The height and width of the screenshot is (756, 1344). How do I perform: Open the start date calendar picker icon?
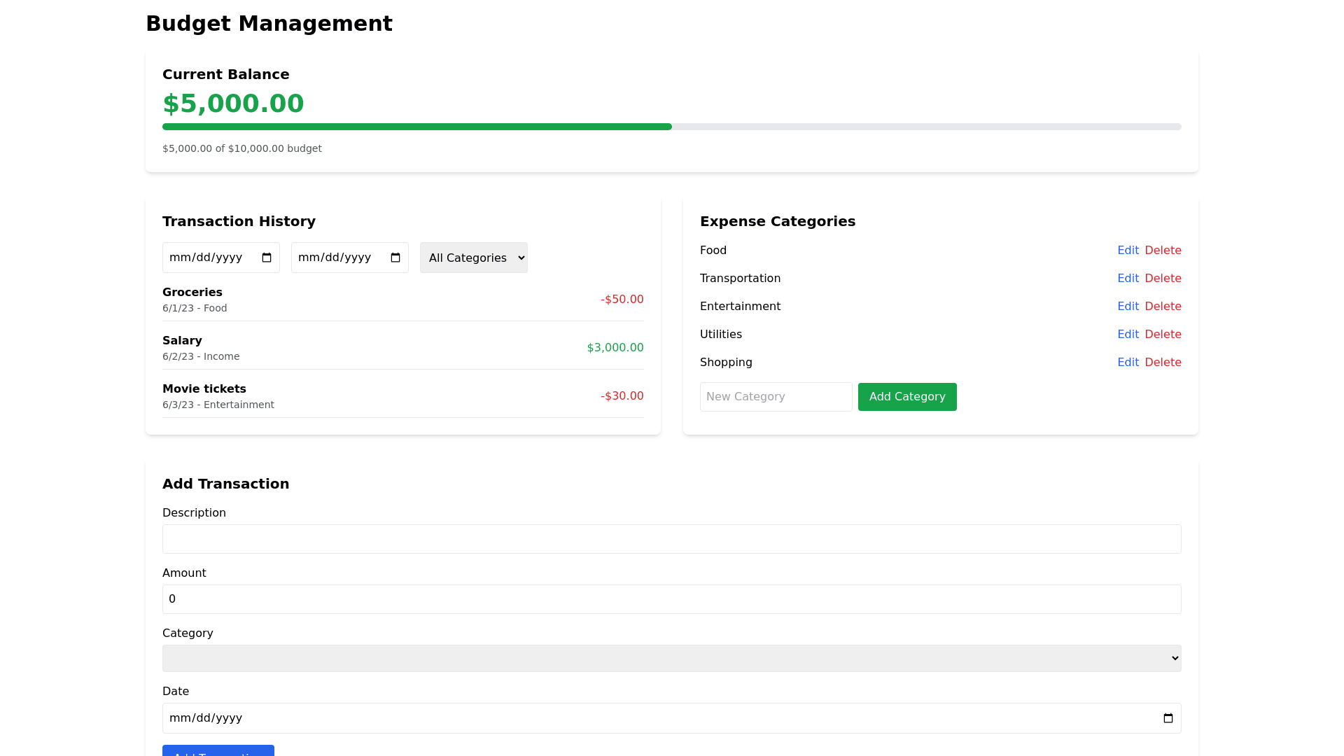tap(267, 258)
